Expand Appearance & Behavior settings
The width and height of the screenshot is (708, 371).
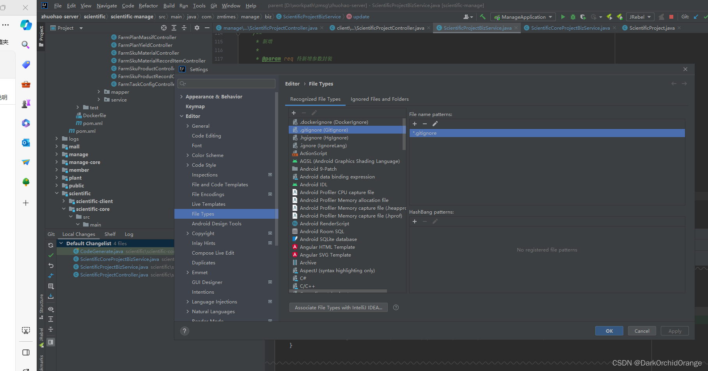pyautogui.click(x=181, y=96)
